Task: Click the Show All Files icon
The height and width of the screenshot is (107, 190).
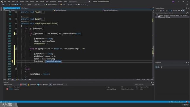Action: coord(176,11)
